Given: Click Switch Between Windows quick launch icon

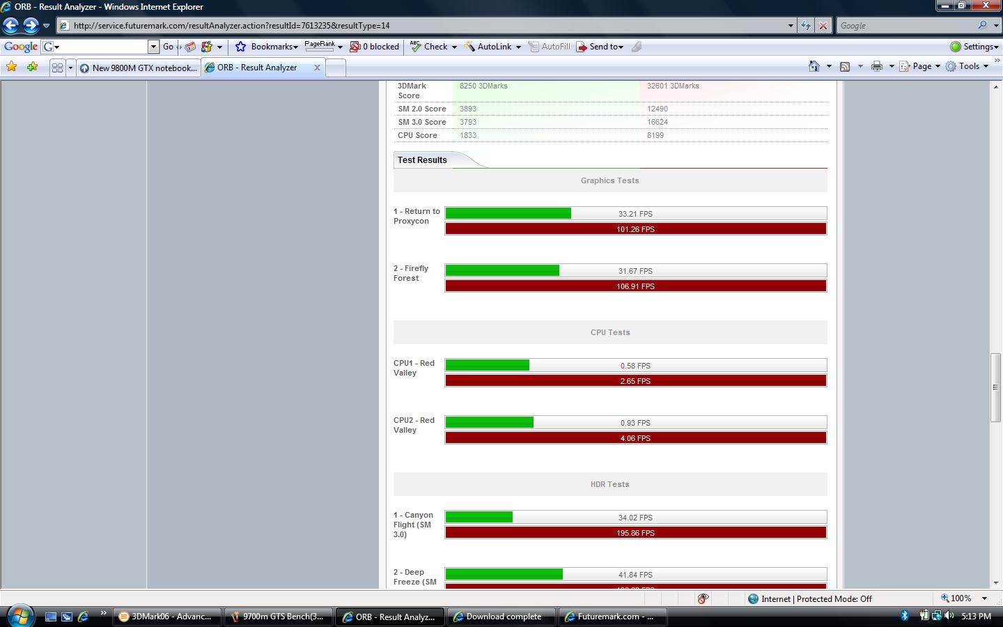Looking at the screenshot, I should (67, 617).
